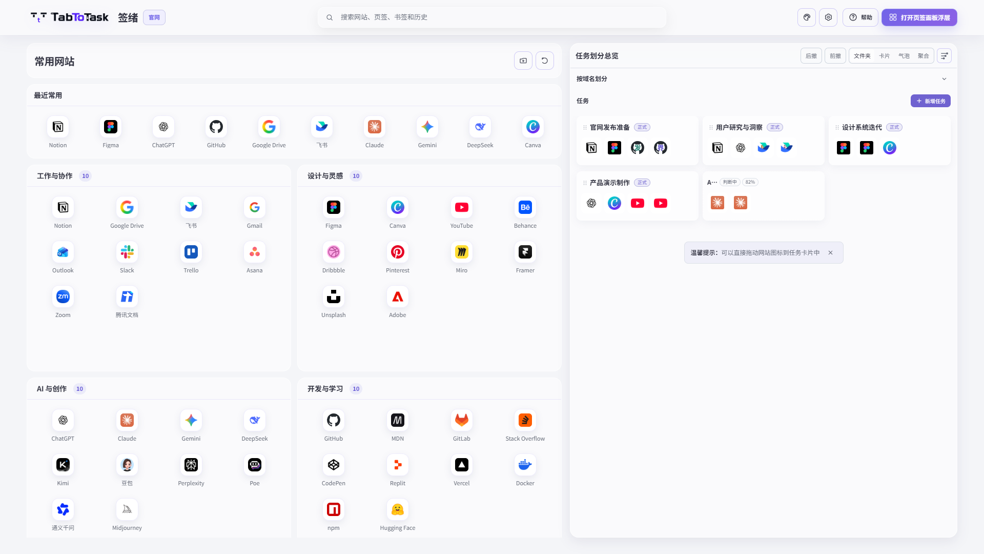This screenshot has width=984, height=554.
Task: Click the Hugging Face icon
Action: pyautogui.click(x=398, y=509)
